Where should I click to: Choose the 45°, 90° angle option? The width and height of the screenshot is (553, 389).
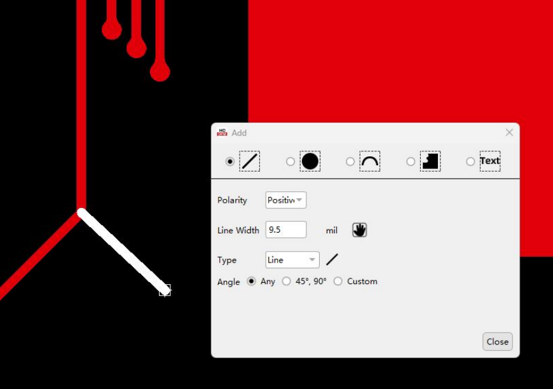tap(287, 281)
